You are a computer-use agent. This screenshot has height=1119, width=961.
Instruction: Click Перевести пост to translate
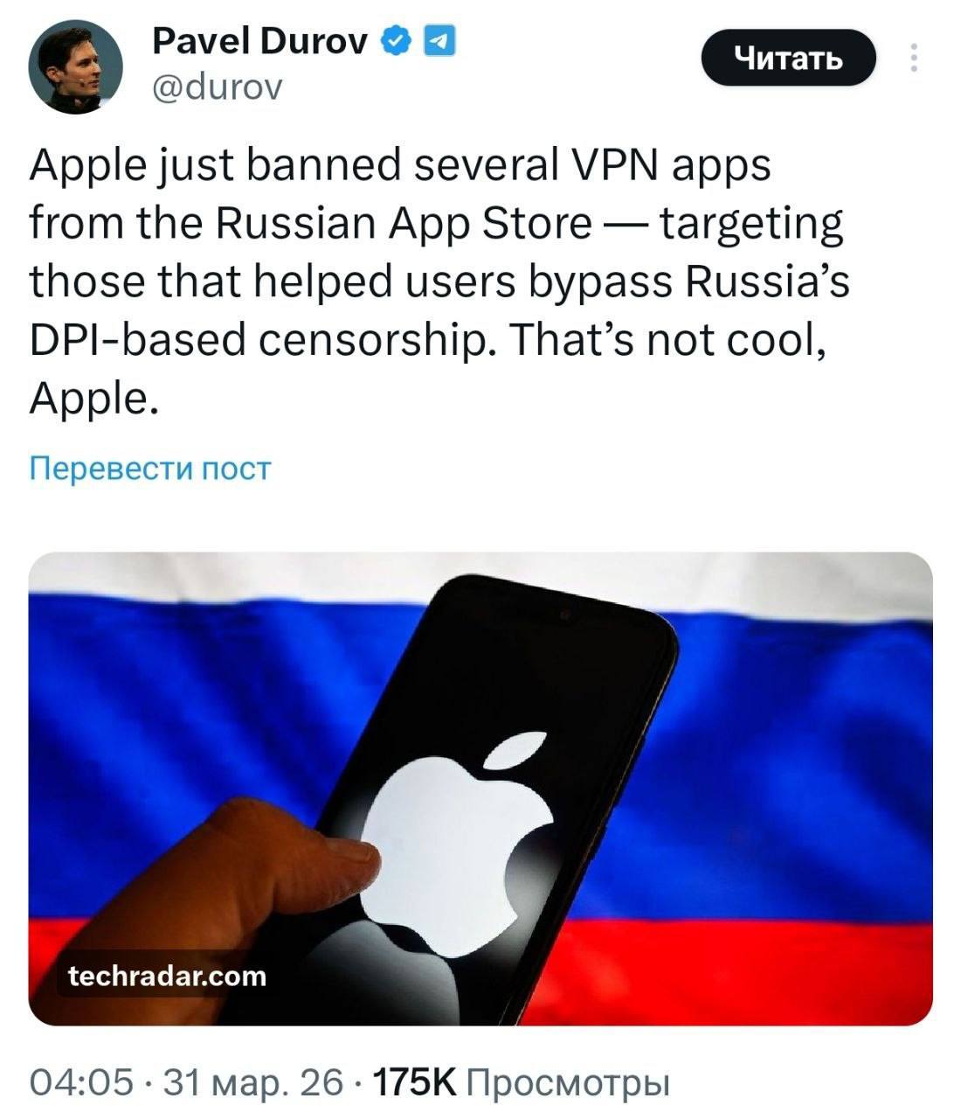pyautogui.click(x=150, y=469)
